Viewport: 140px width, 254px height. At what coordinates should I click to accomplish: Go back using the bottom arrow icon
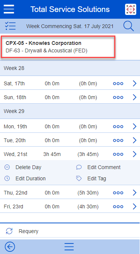coord(10,247)
